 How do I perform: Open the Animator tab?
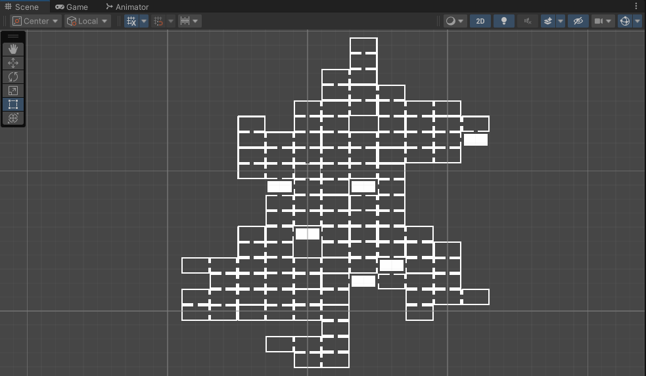127,7
